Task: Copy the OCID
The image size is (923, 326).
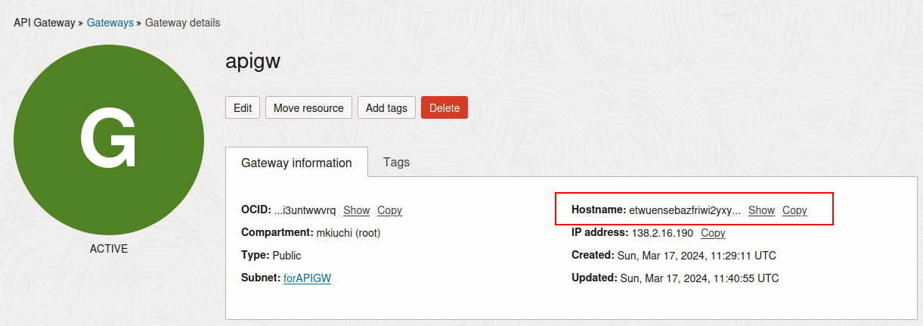Action: 390,210
